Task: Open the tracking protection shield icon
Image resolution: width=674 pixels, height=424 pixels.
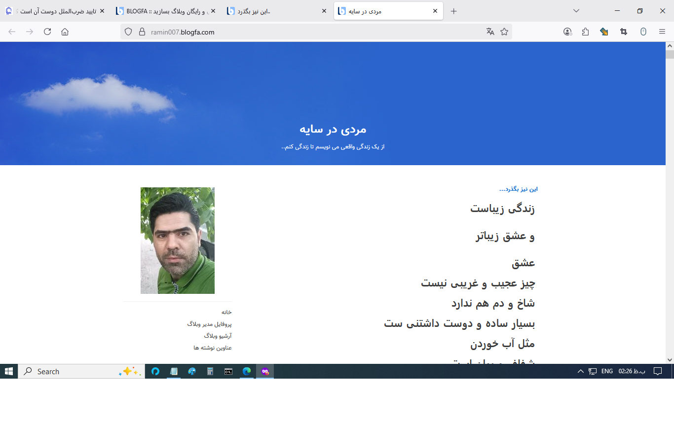Action: (128, 32)
